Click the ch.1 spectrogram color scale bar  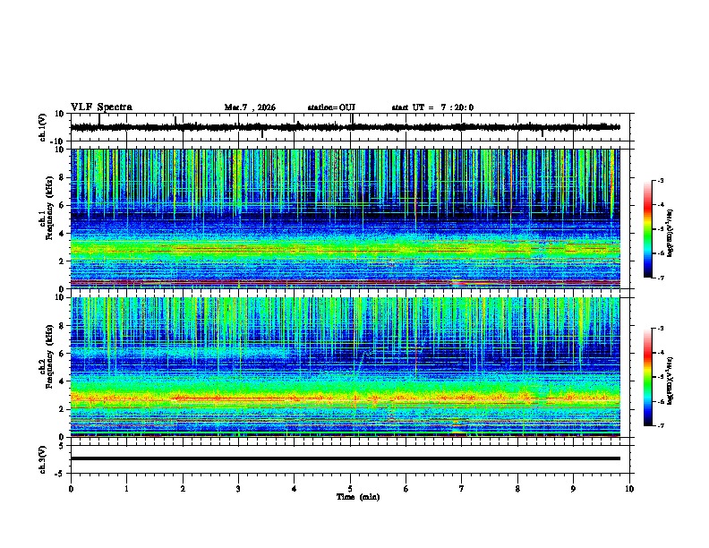648,229
